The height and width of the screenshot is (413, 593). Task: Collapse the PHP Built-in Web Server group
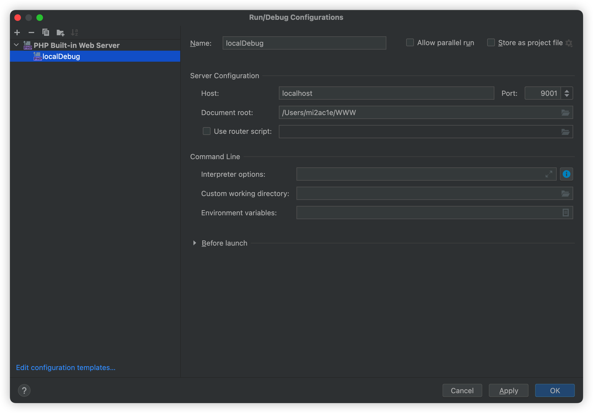[x=17, y=45]
